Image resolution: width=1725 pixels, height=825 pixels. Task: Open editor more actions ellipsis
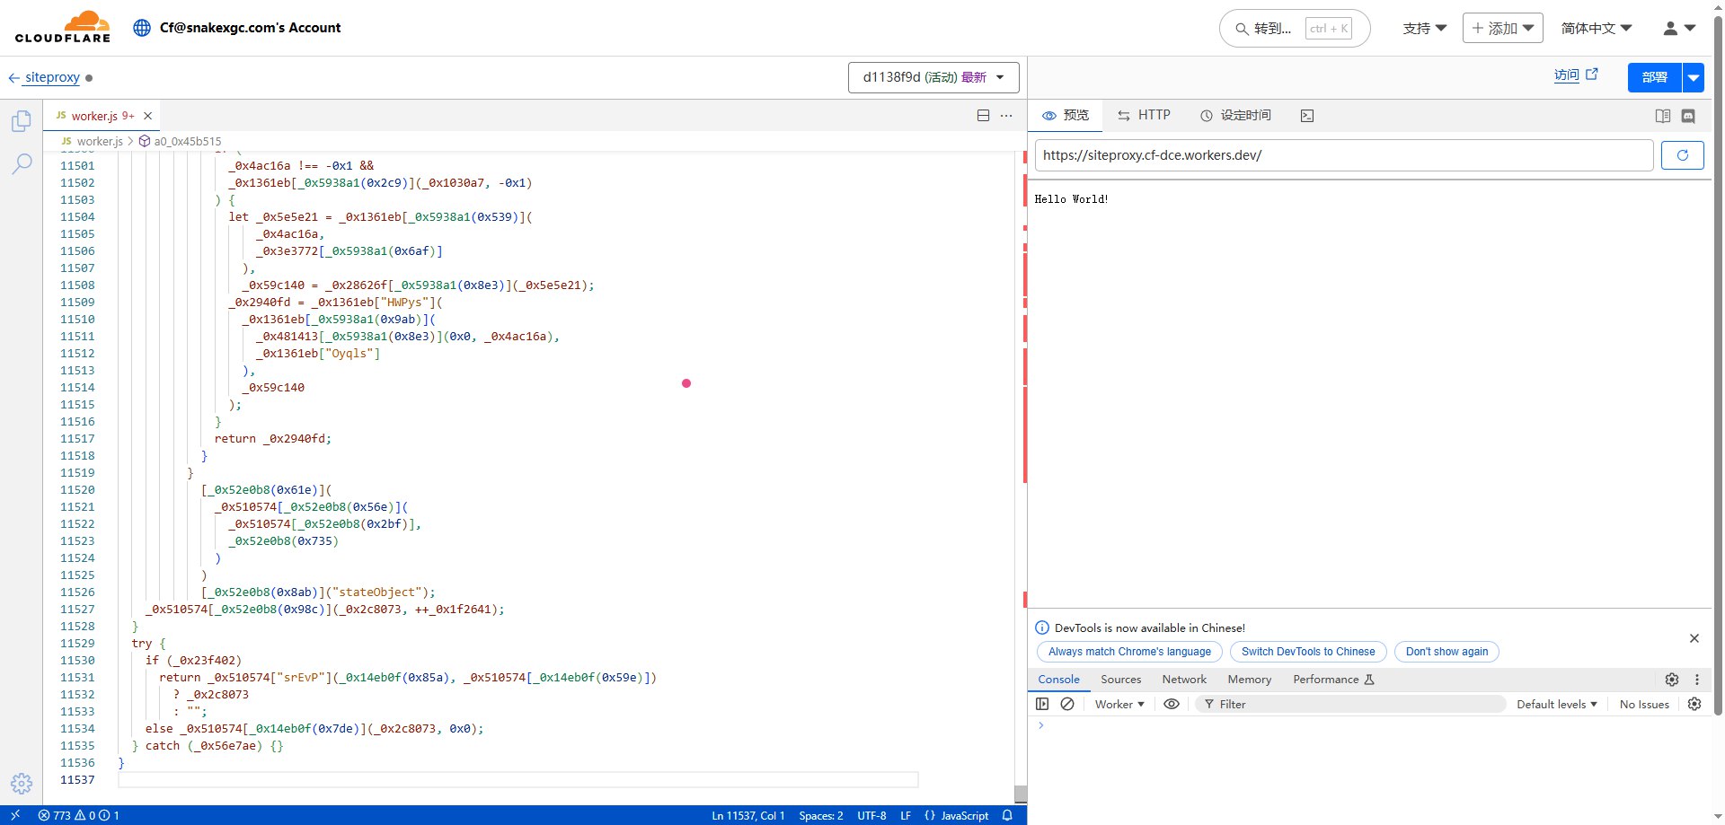[1006, 116]
